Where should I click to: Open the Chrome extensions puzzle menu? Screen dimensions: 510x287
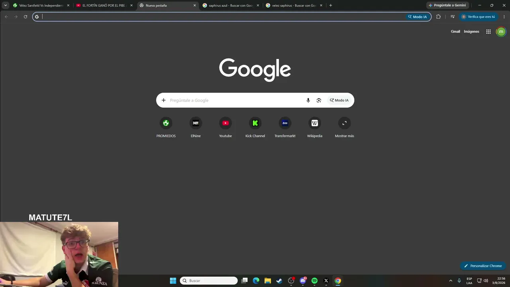(x=439, y=17)
